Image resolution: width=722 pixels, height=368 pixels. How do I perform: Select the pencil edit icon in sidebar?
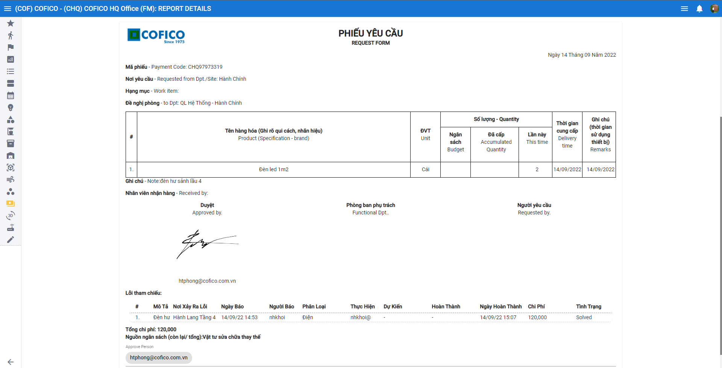pos(11,240)
